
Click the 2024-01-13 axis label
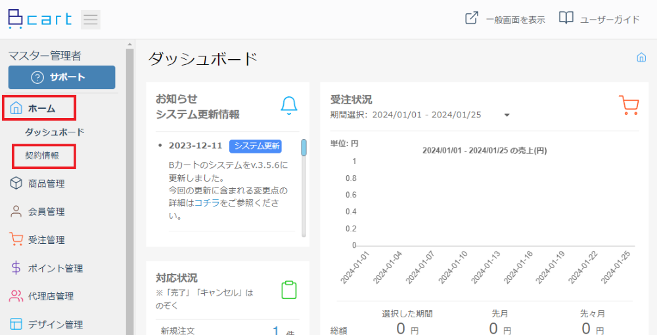pyautogui.click(x=487, y=267)
